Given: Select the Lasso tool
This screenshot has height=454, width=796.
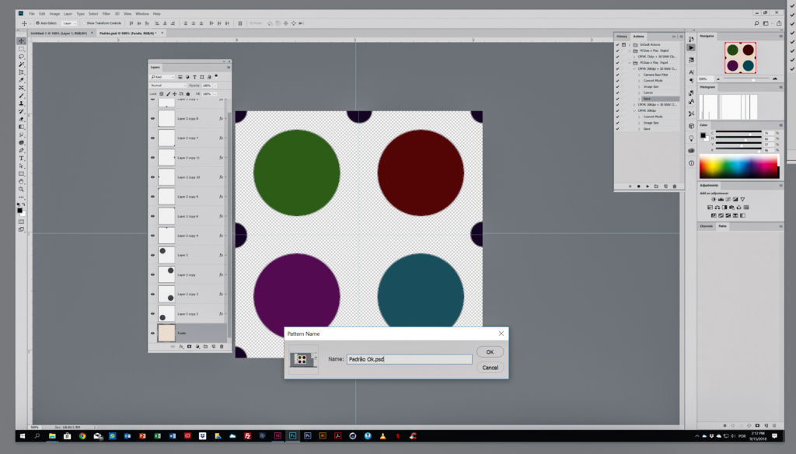Looking at the screenshot, I should pyautogui.click(x=21, y=57).
